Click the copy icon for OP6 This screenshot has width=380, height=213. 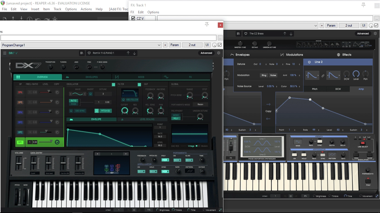(57, 92)
